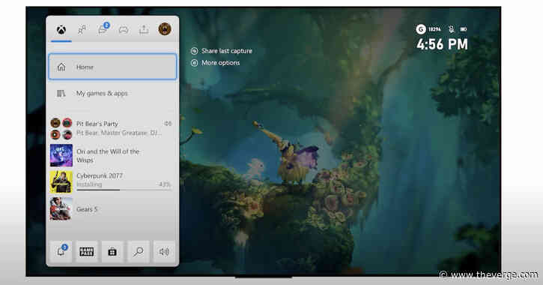This screenshot has width=543, height=285.
Task: Open Notifications bell button
Action: click(61, 251)
